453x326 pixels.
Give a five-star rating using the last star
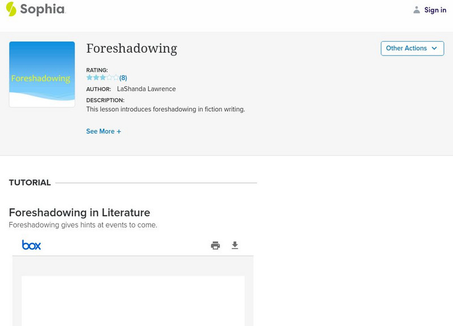coord(116,78)
